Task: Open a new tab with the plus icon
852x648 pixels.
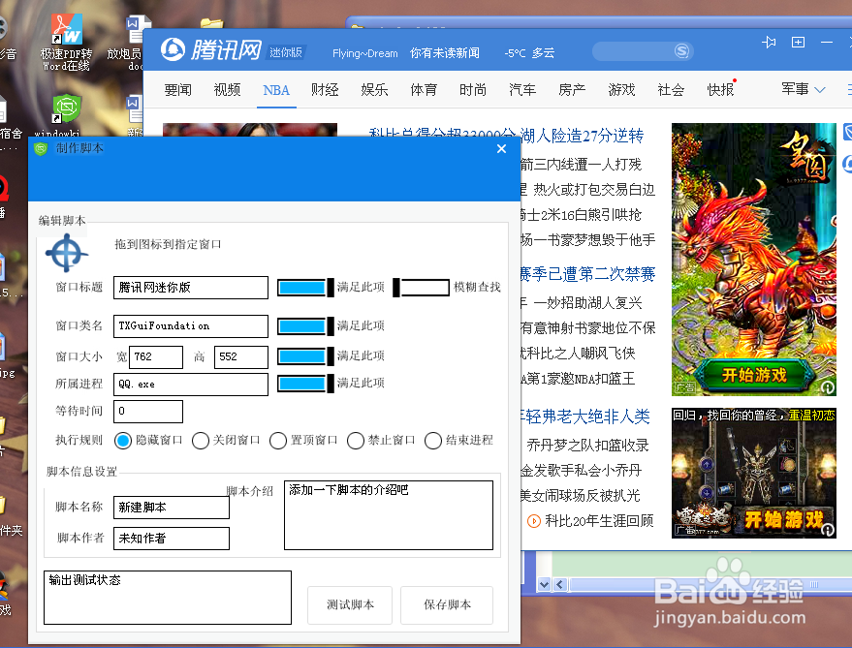Action: pyautogui.click(x=798, y=43)
